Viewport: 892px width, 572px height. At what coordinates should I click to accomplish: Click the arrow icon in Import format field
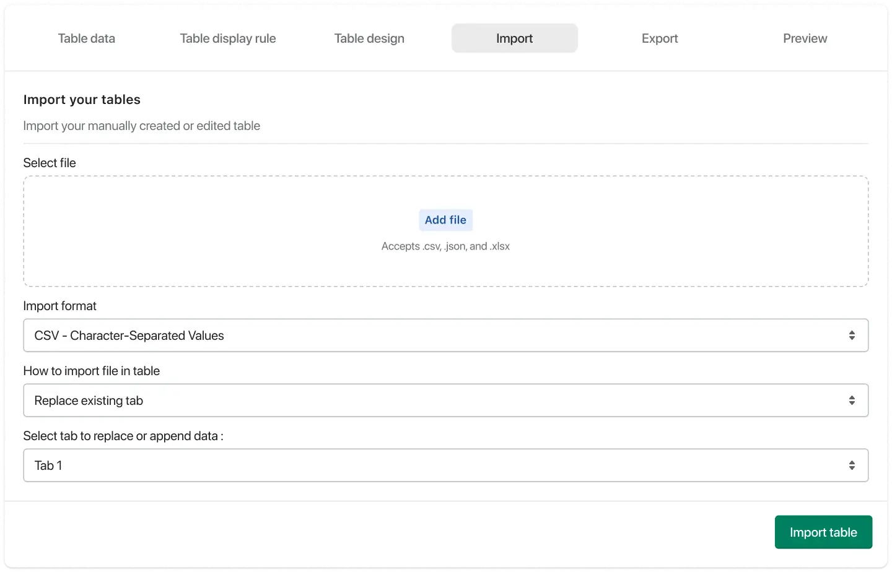point(852,336)
